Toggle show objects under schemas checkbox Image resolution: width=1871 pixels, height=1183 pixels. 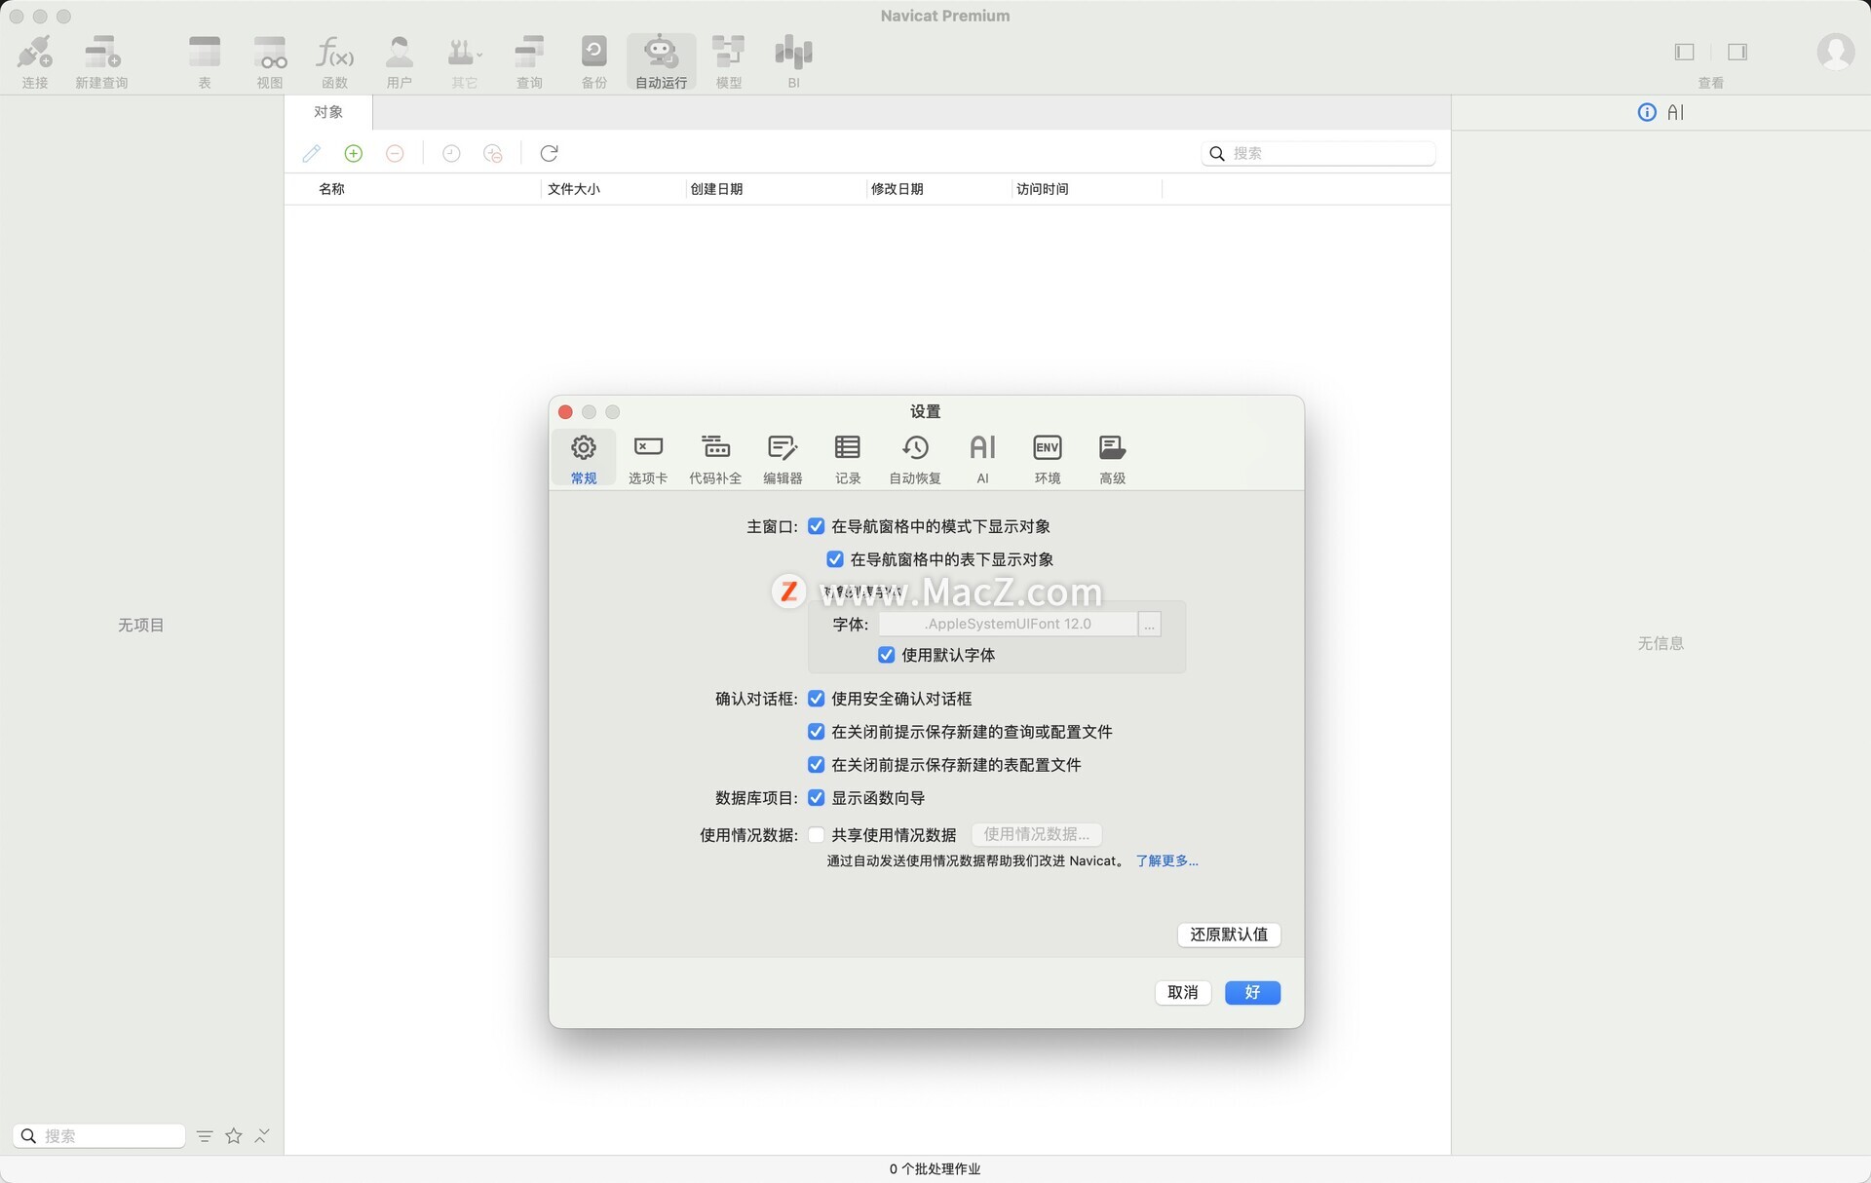tap(817, 526)
